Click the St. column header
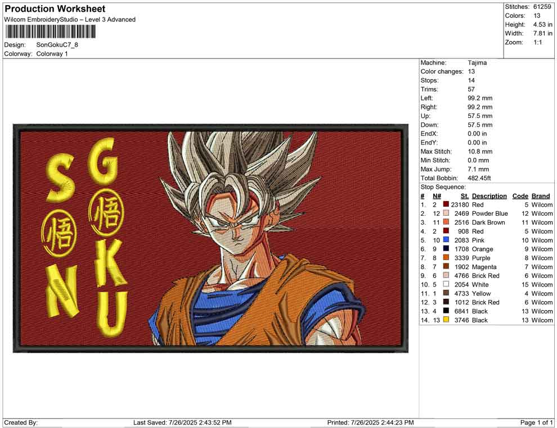This screenshot has height=428, width=557. point(465,196)
